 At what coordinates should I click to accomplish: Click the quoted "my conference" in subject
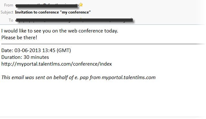point(75,12)
